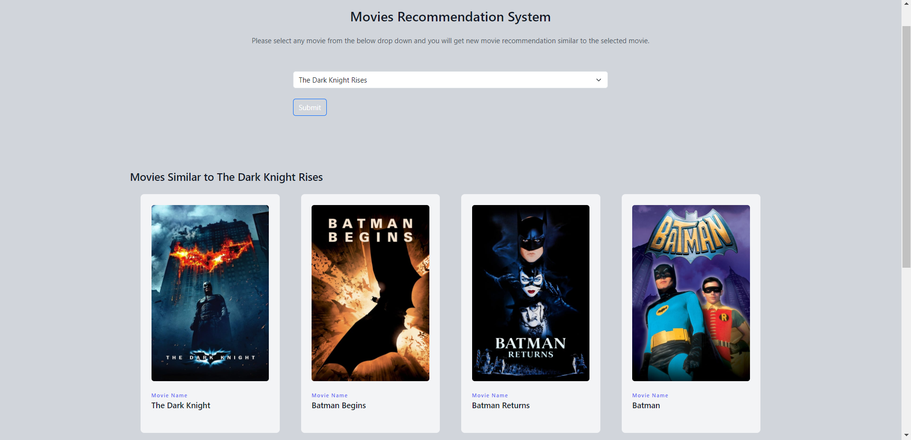This screenshot has width=911, height=440.
Task: Click the Batman Begins poster
Action: pos(370,292)
